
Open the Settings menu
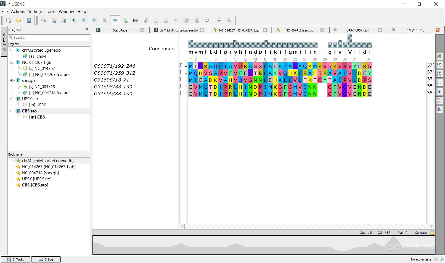tap(35, 12)
